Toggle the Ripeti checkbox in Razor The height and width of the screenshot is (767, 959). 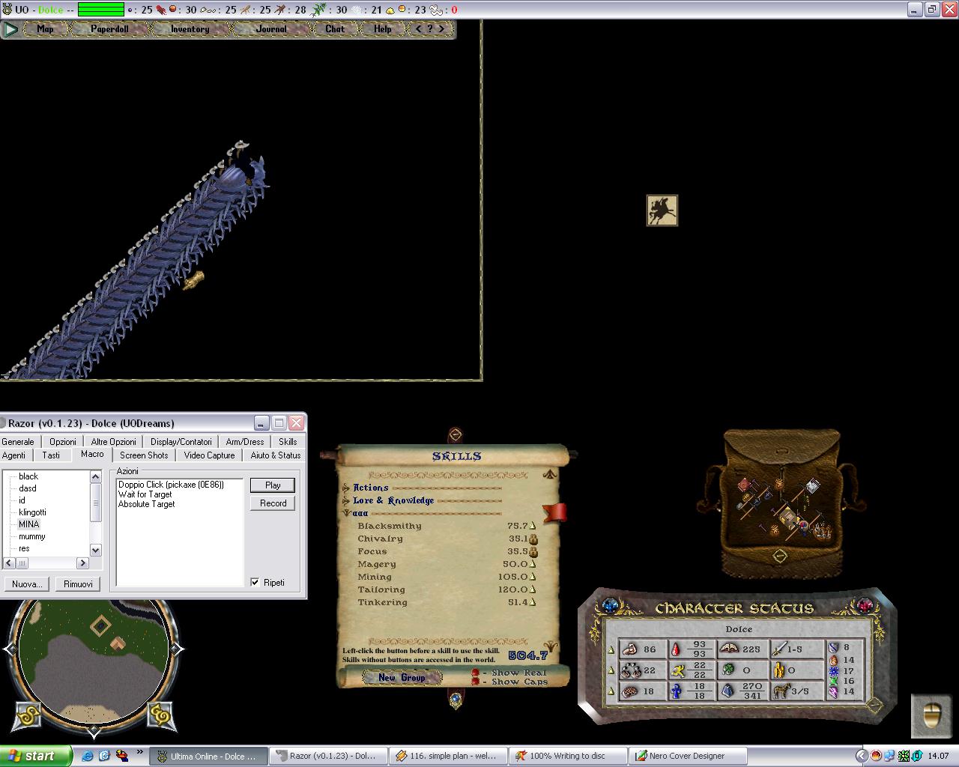255,583
